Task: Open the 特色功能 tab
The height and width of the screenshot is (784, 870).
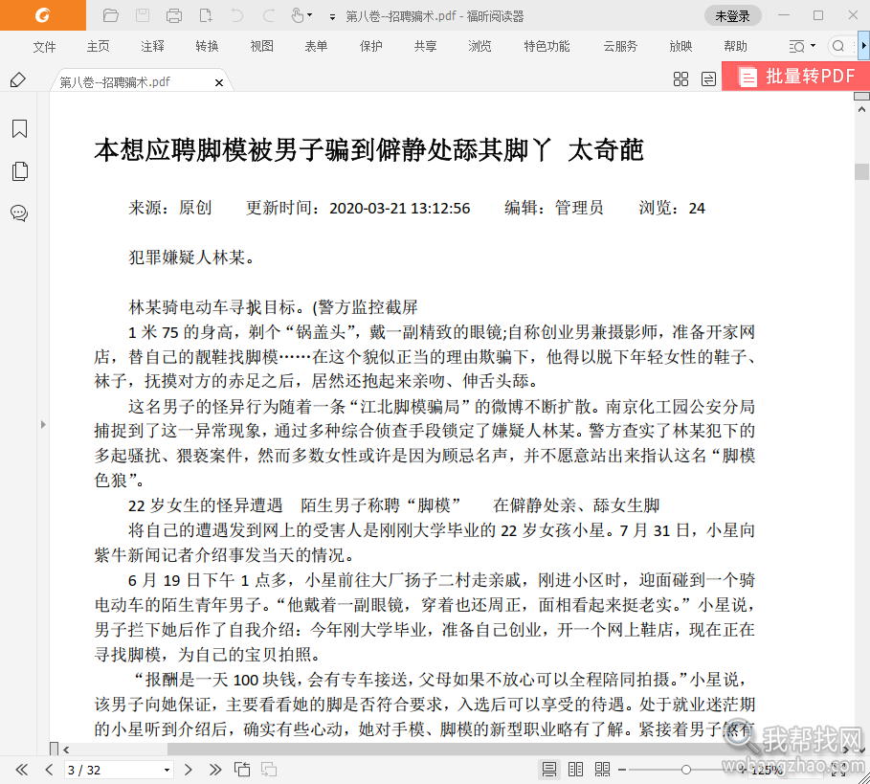Action: 547,47
